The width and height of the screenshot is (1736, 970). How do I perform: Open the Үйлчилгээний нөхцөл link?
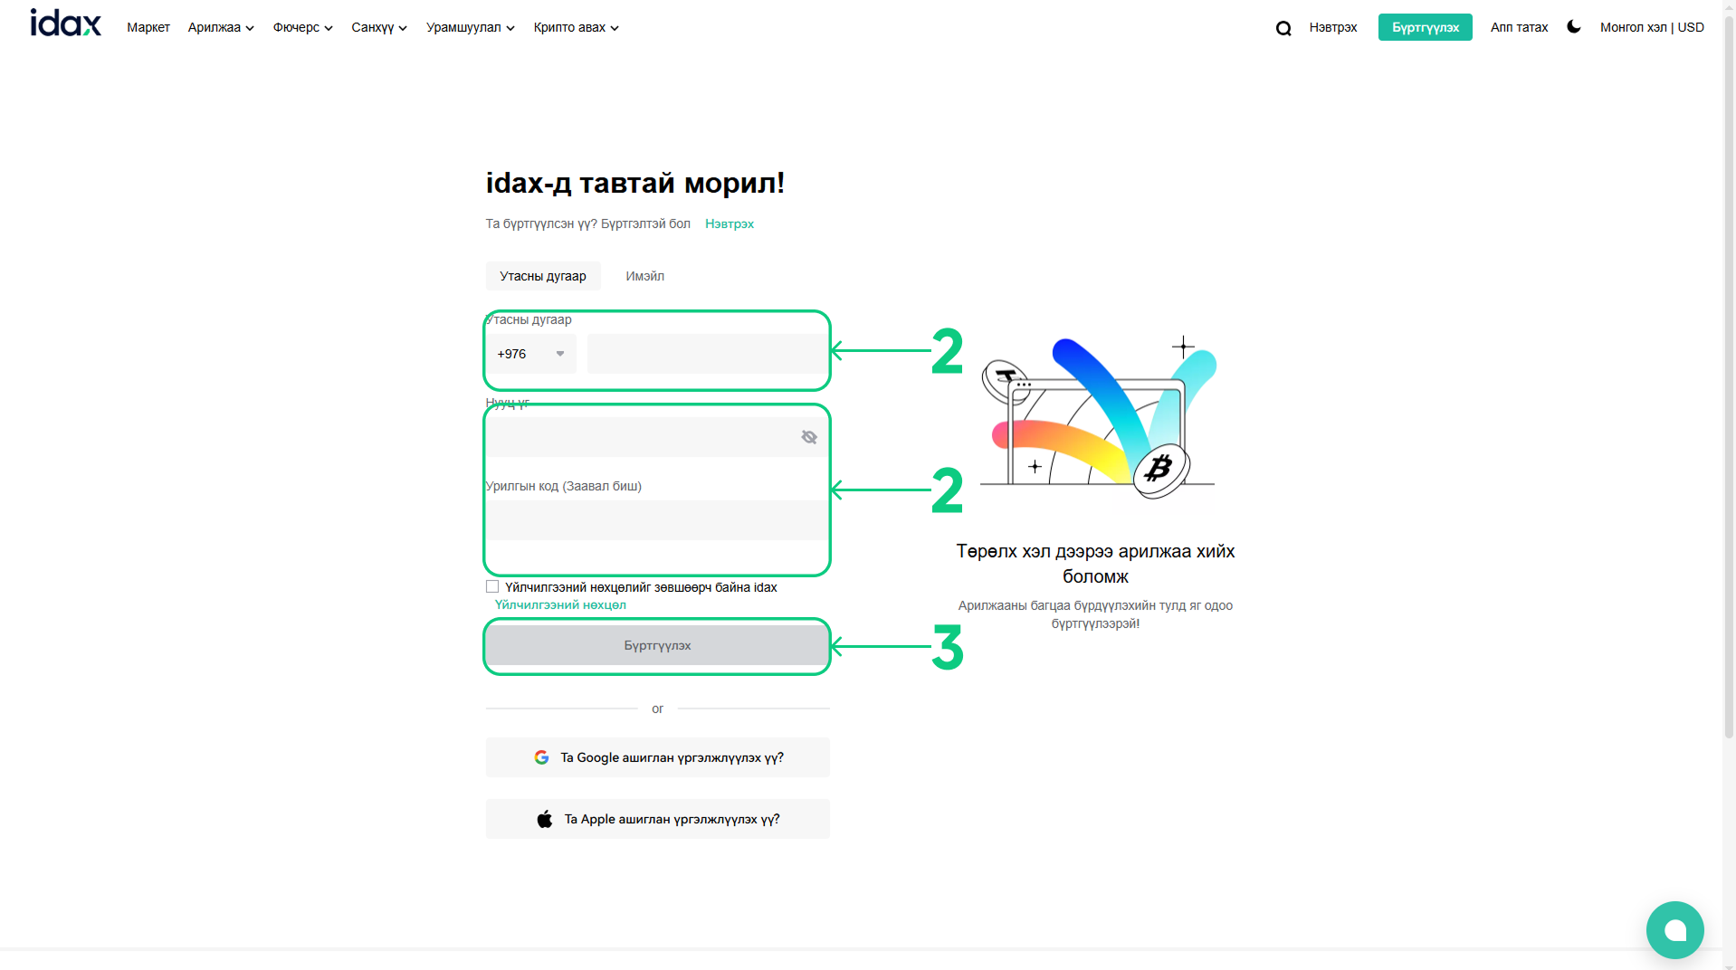tap(560, 604)
